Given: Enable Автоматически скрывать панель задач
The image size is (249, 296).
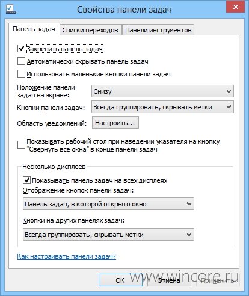Looking at the screenshot, I should pos(21,61).
